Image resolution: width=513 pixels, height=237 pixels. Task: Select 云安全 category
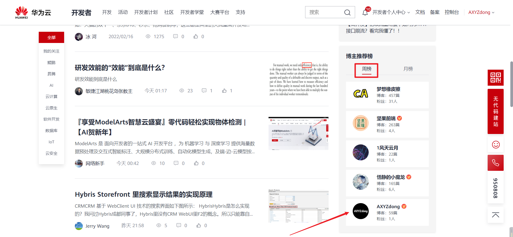point(51,153)
